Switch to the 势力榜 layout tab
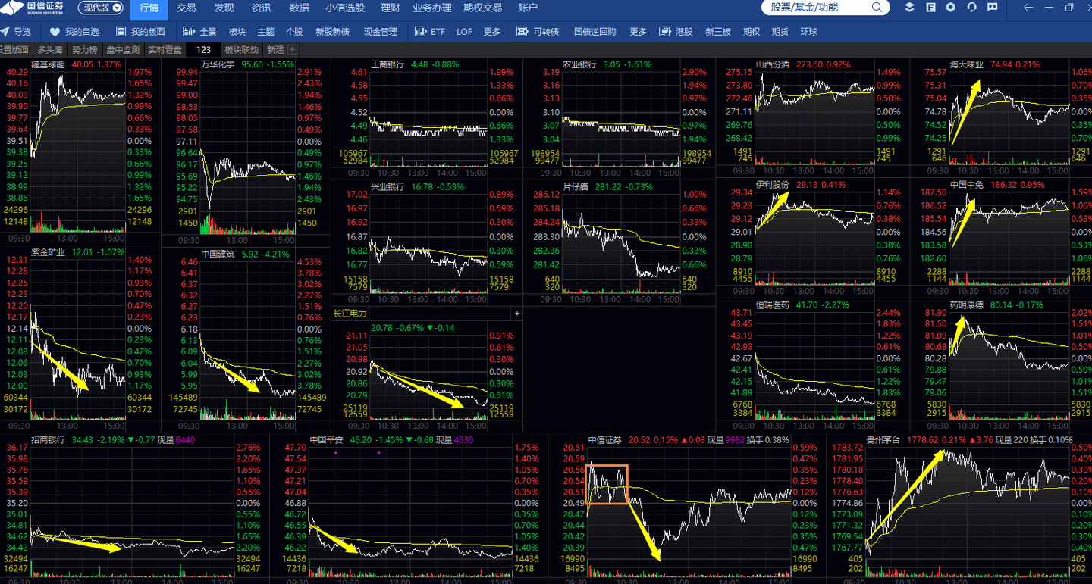1092x584 pixels. (x=85, y=49)
